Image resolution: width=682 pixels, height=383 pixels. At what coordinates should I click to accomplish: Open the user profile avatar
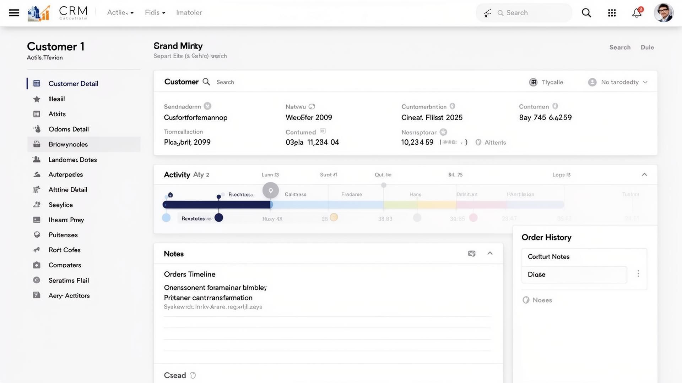point(664,13)
